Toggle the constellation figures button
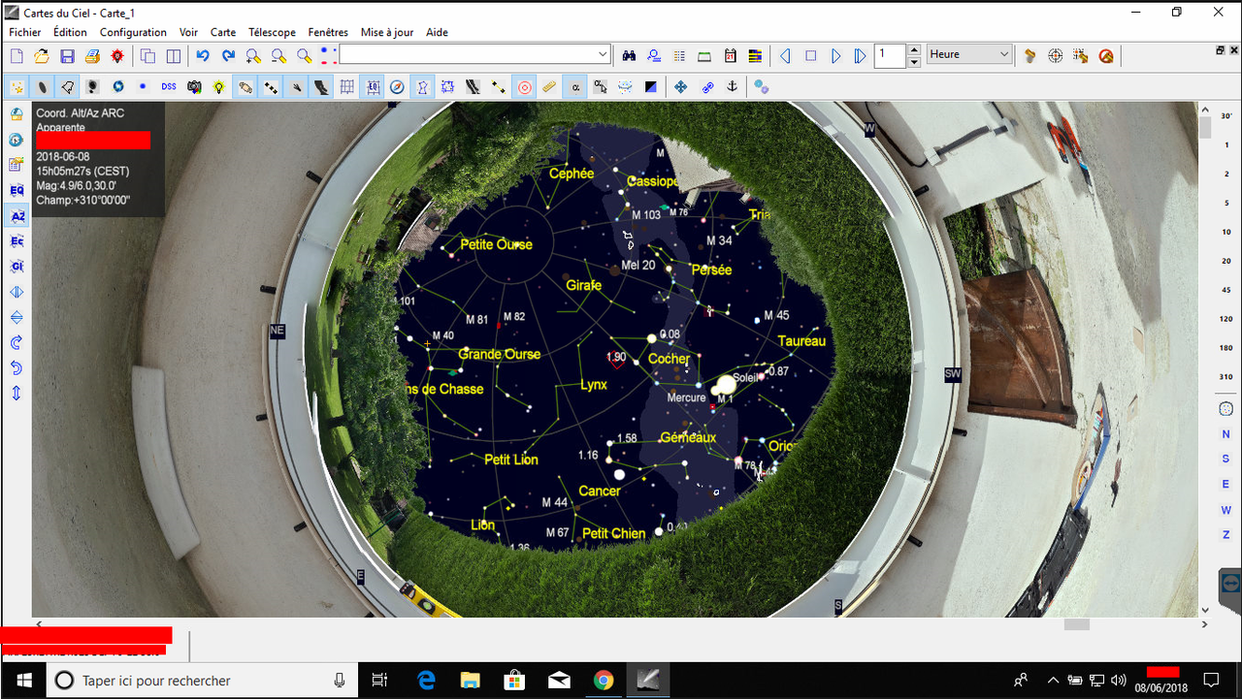The width and height of the screenshot is (1242, 699). (422, 87)
